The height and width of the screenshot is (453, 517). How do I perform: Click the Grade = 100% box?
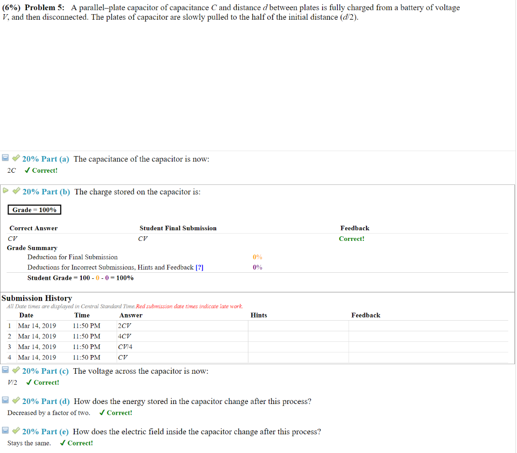pos(34,210)
